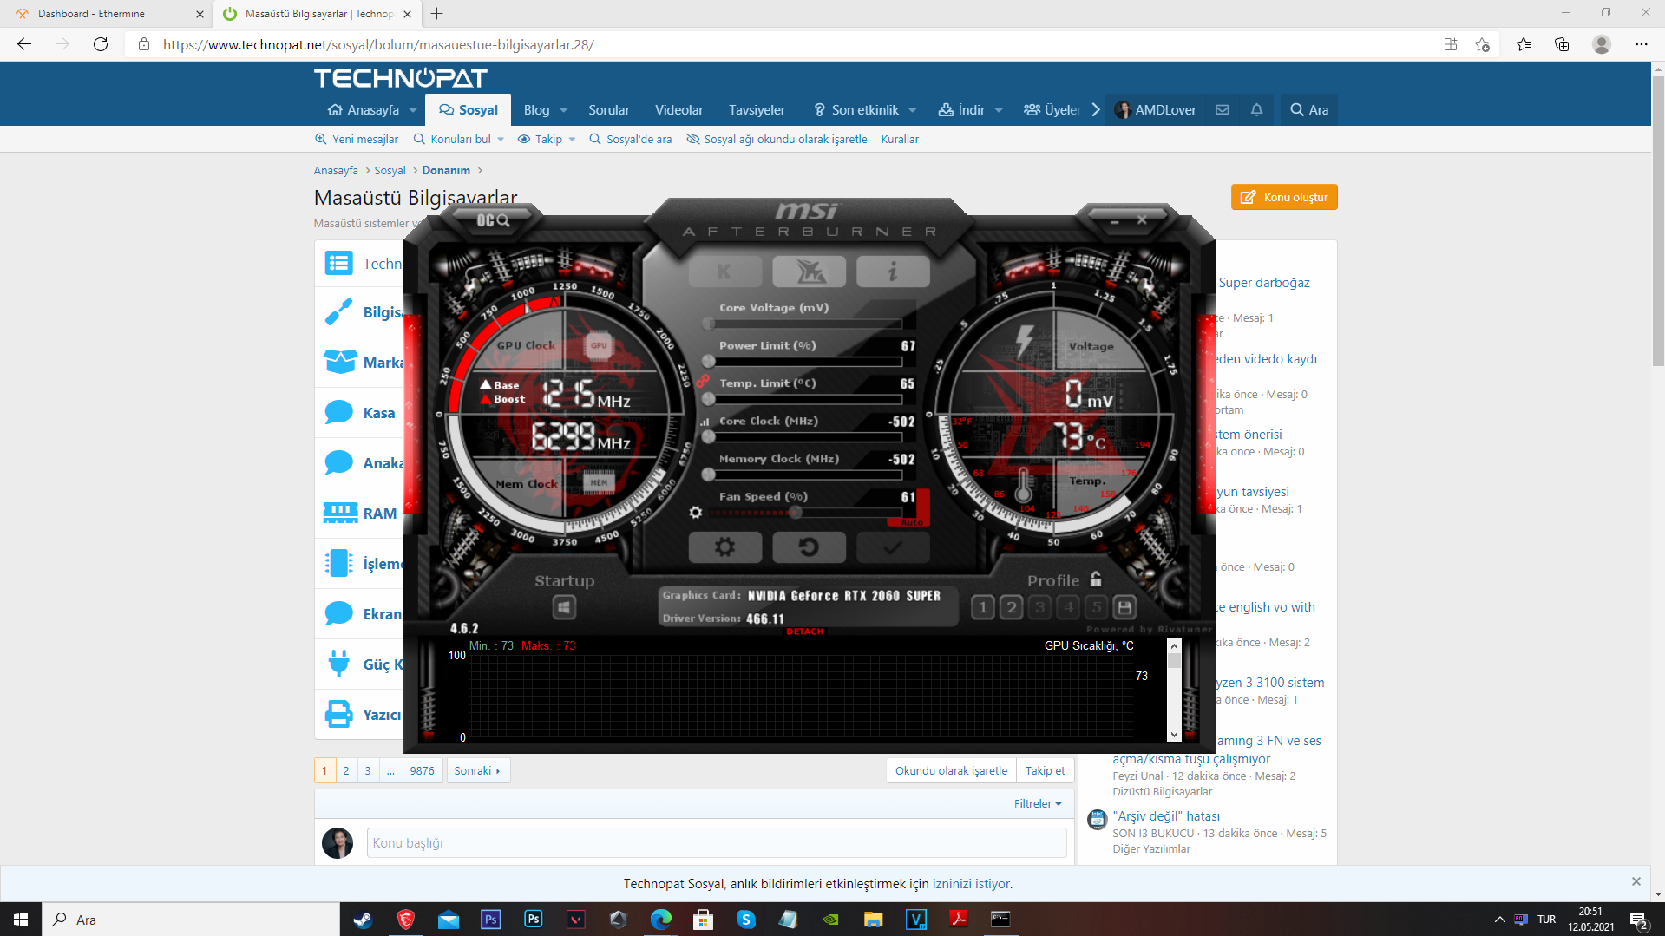Dismiss the notification permission banner
The width and height of the screenshot is (1665, 936).
(1636, 881)
